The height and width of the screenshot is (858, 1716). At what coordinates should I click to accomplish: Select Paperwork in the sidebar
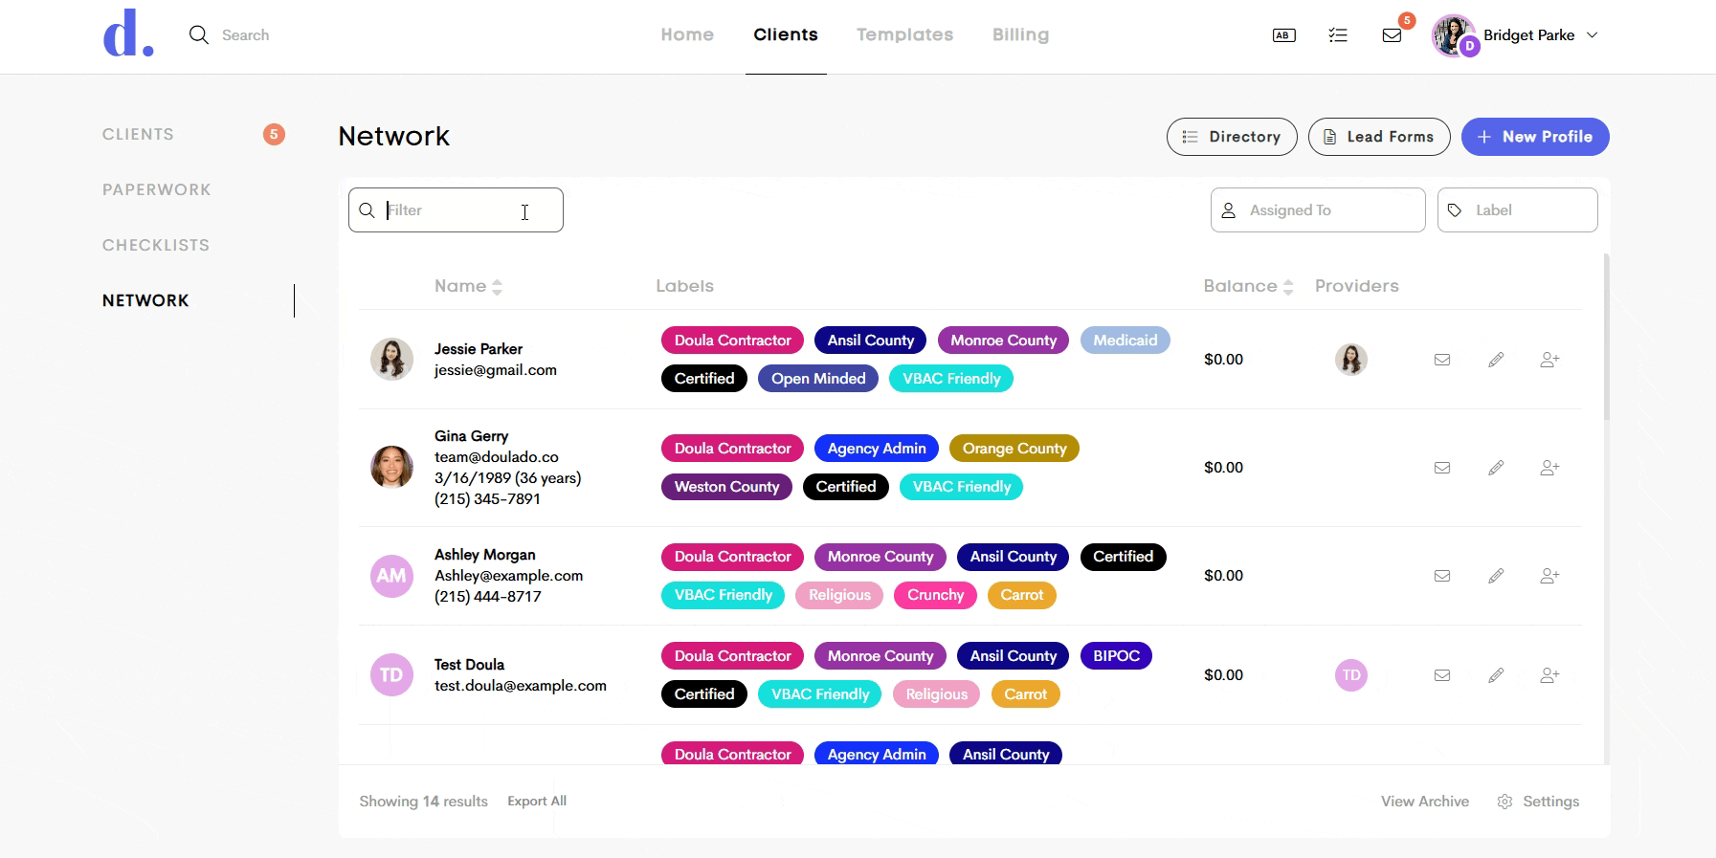157,189
